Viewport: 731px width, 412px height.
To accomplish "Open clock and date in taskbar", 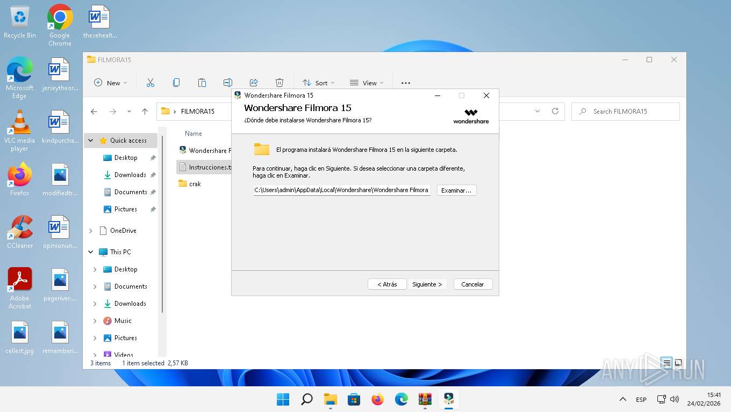I will point(704,399).
